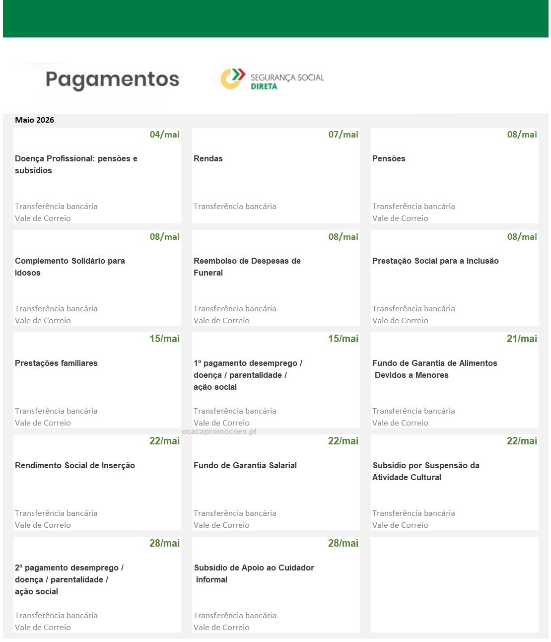
Task: Open Complemento Solidário para Idosos card
Action: tap(70, 267)
